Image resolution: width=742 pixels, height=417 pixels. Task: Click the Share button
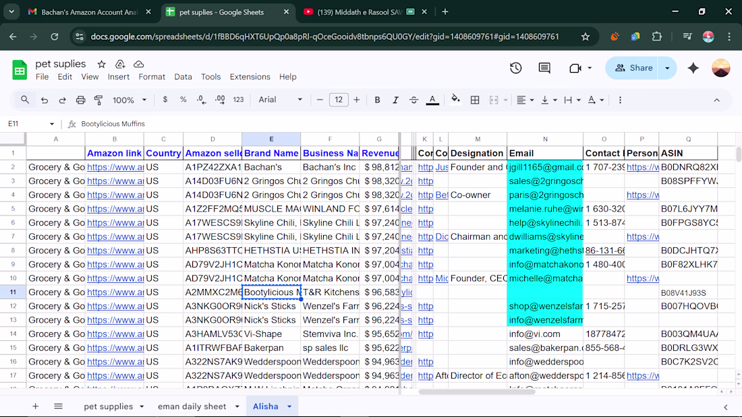(633, 68)
